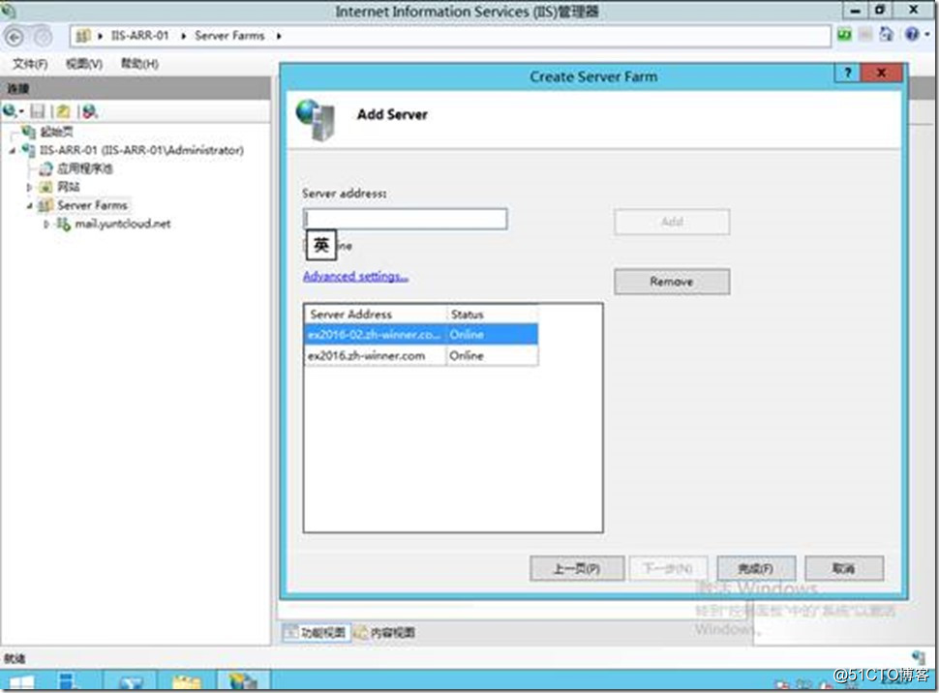Click IIS Manager taskbar icon
939x693 pixels.
[x=243, y=681]
